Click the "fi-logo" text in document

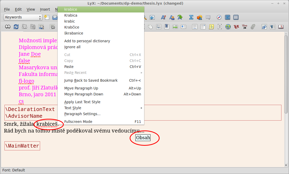click(26, 81)
